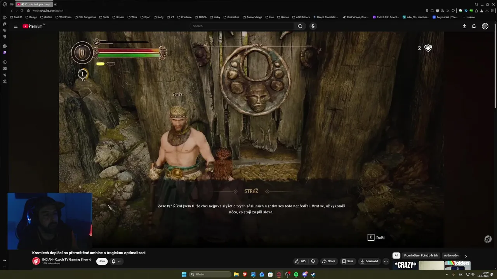Open the Games bookmarks folder

[x=283, y=17]
